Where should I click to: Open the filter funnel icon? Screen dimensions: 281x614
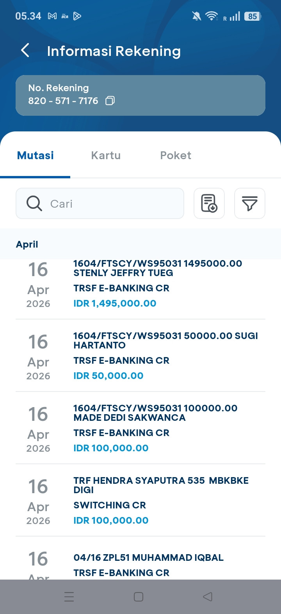(x=249, y=203)
